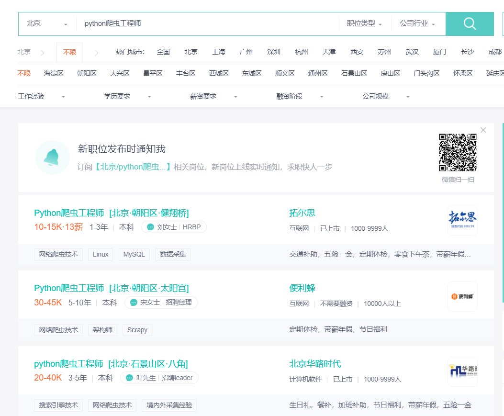504x416 pixels.
Task: Select hot city 苏州
Action: click(384, 52)
